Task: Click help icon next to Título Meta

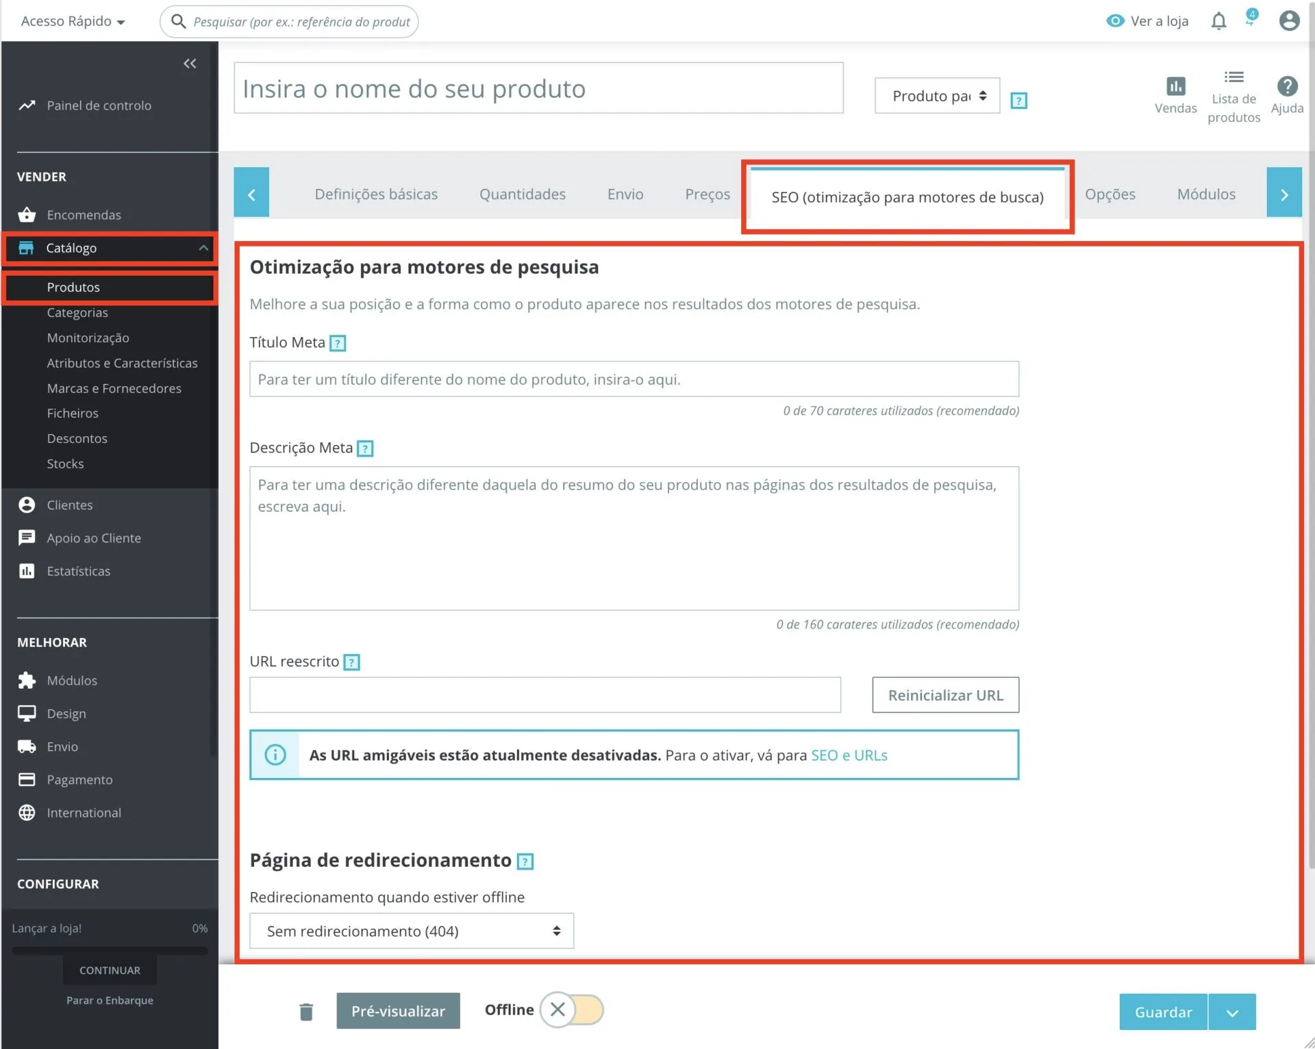Action: tap(338, 343)
